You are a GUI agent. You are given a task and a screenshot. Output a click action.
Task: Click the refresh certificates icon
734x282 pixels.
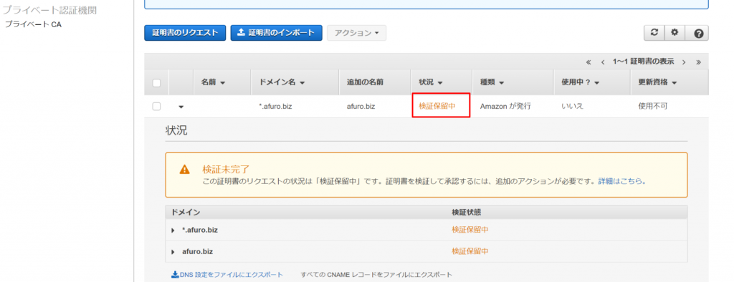pos(654,33)
